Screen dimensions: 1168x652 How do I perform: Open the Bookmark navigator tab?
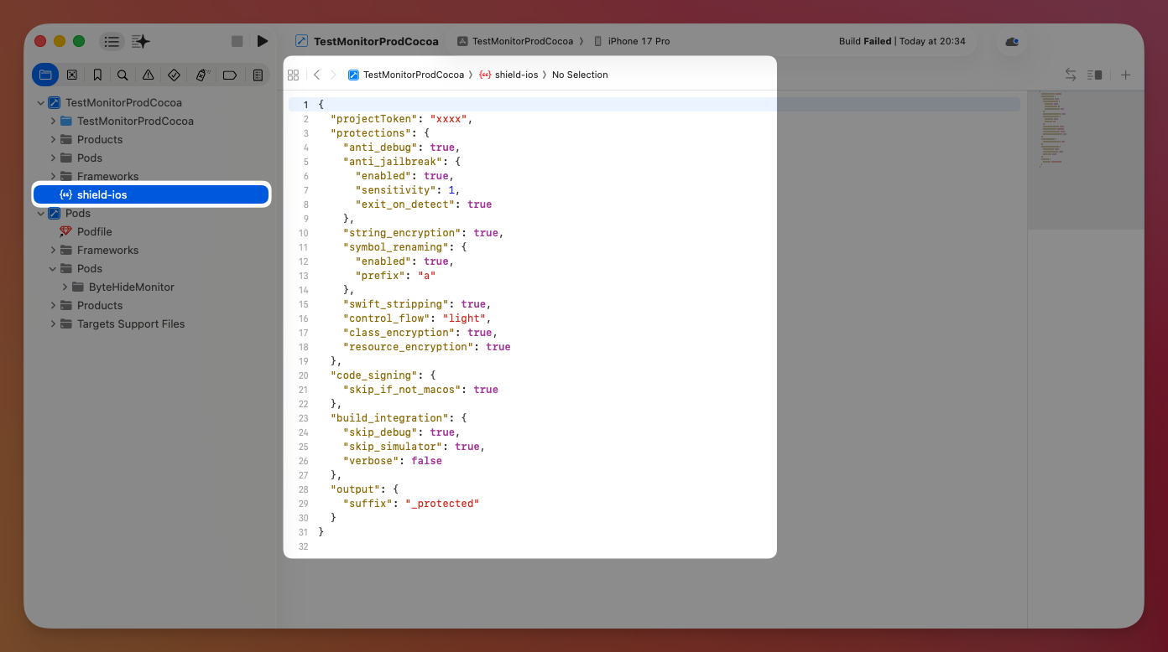point(97,75)
